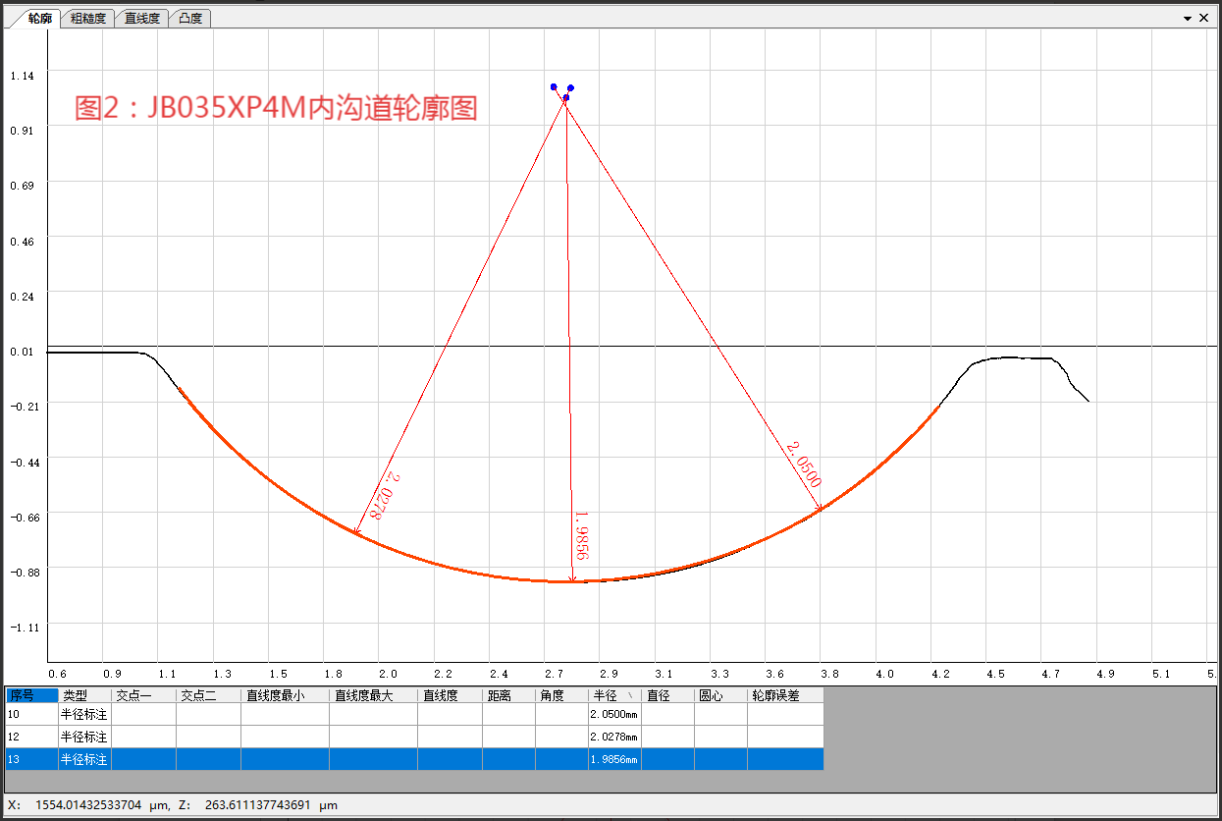Click the 直径 column header

coord(667,695)
